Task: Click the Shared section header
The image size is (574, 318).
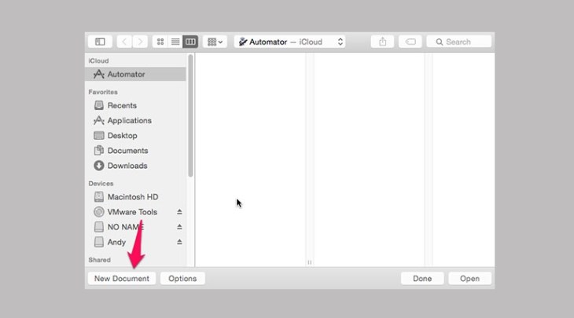Action: (x=99, y=260)
